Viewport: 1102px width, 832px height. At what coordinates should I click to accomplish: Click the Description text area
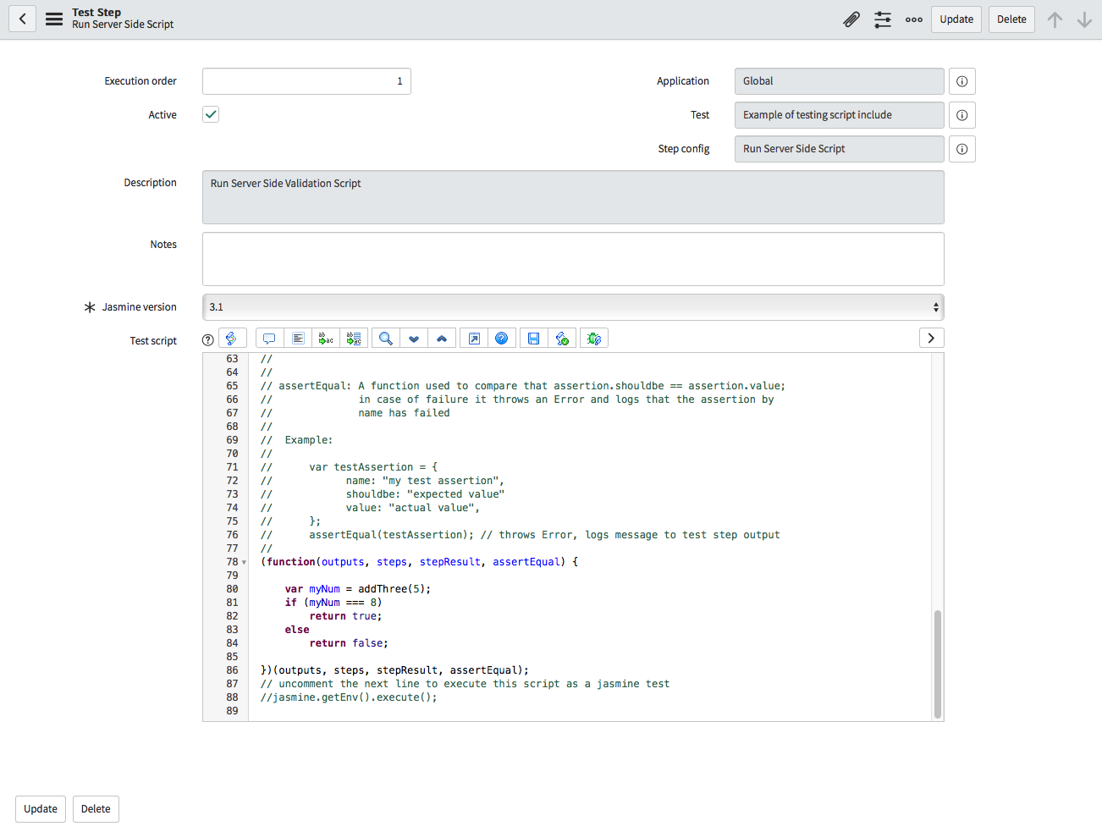coord(573,197)
